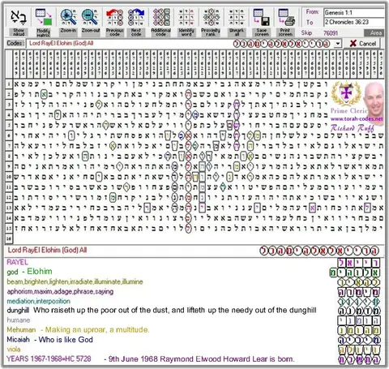Open the Codes dropdown arrow

[338, 44]
